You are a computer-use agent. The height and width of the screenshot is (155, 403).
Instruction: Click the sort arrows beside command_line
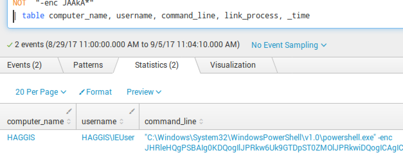pyautogui.click(x=201, y=122)
